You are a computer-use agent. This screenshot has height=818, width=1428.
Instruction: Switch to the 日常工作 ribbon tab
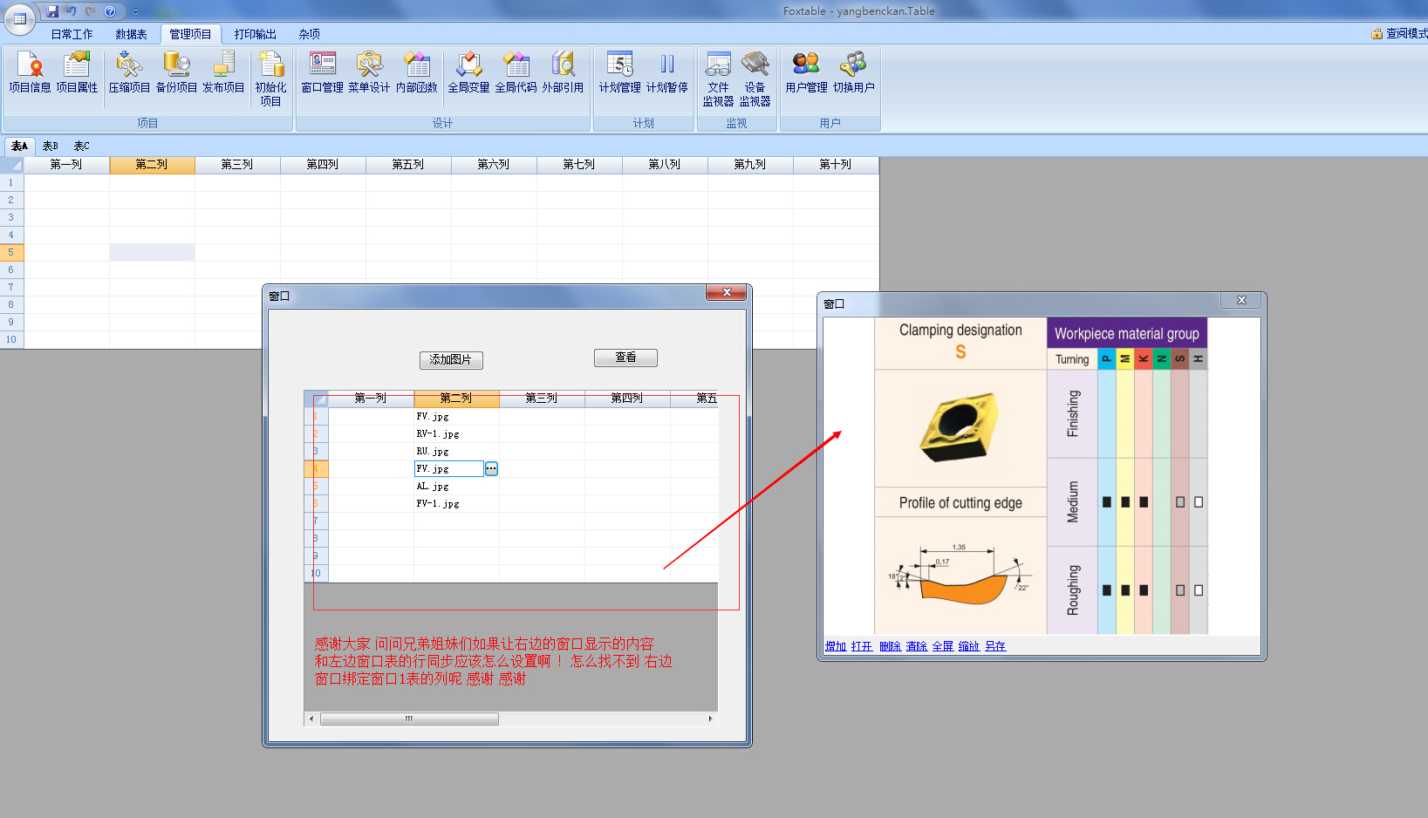click(72, 34)
